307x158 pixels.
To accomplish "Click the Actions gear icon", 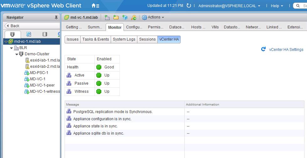I will (145, 17).
